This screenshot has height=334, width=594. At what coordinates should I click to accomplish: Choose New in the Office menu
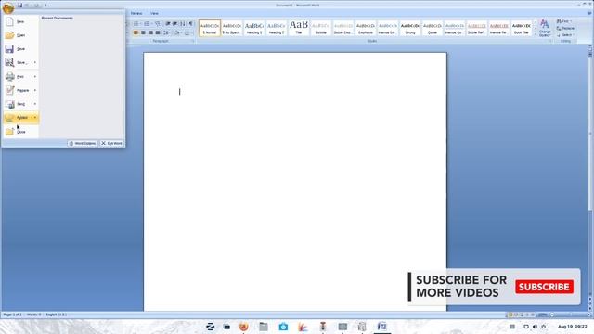20,21
